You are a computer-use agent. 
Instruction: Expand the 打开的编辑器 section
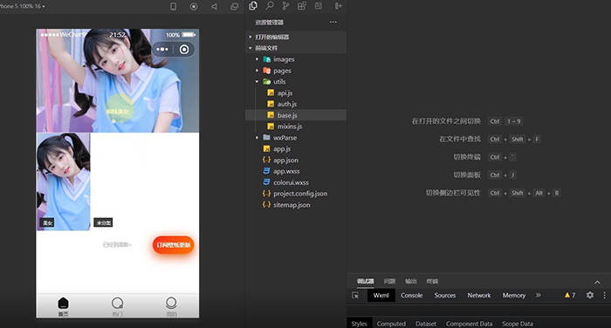click(x=296, y=37)
